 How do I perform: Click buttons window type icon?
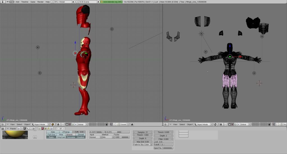[3, 128]
